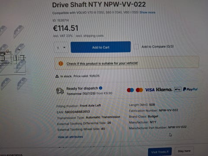The image size is (208, 156).
Task: Click the Maestro payment logo
Action: coord(130,90)
